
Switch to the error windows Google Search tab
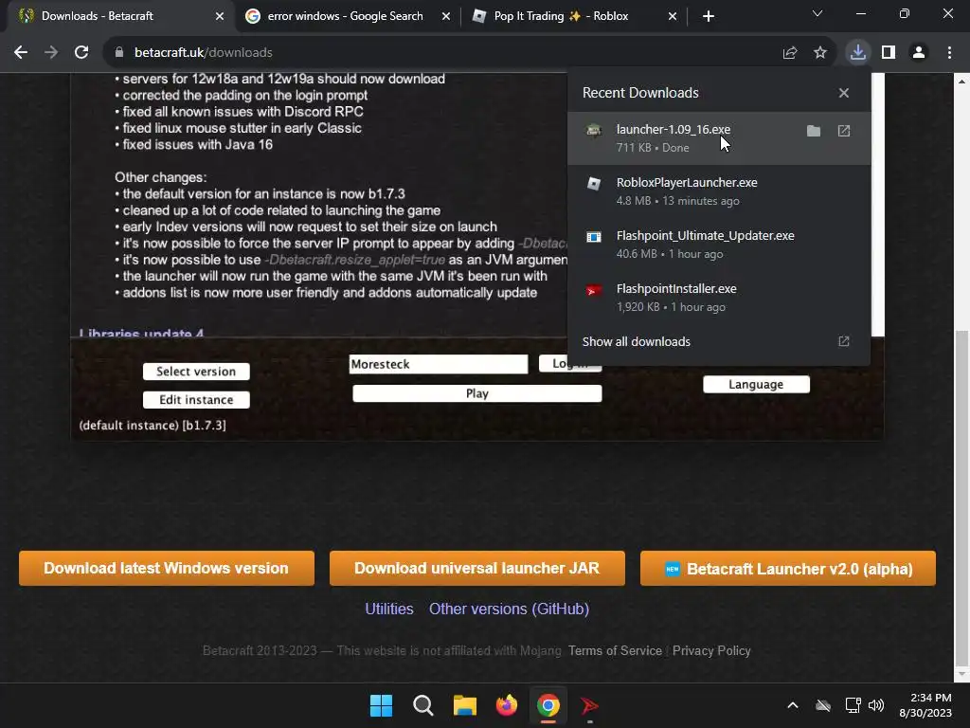(x=345, y=16)
